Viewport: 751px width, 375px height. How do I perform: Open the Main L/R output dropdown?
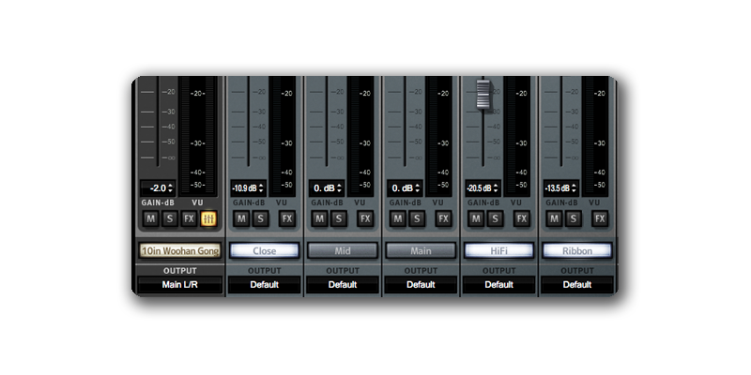click(179, 284)
